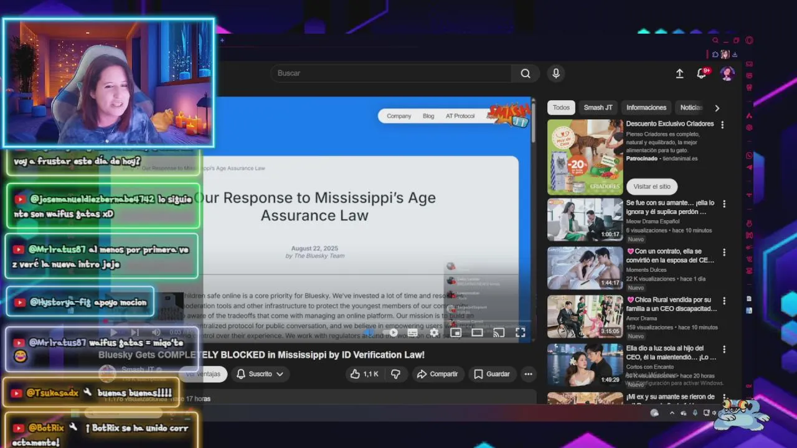Viewport: 797px width, 448px height.
Task: Click the browser downloads icon
Action: (x=735, y=55)
